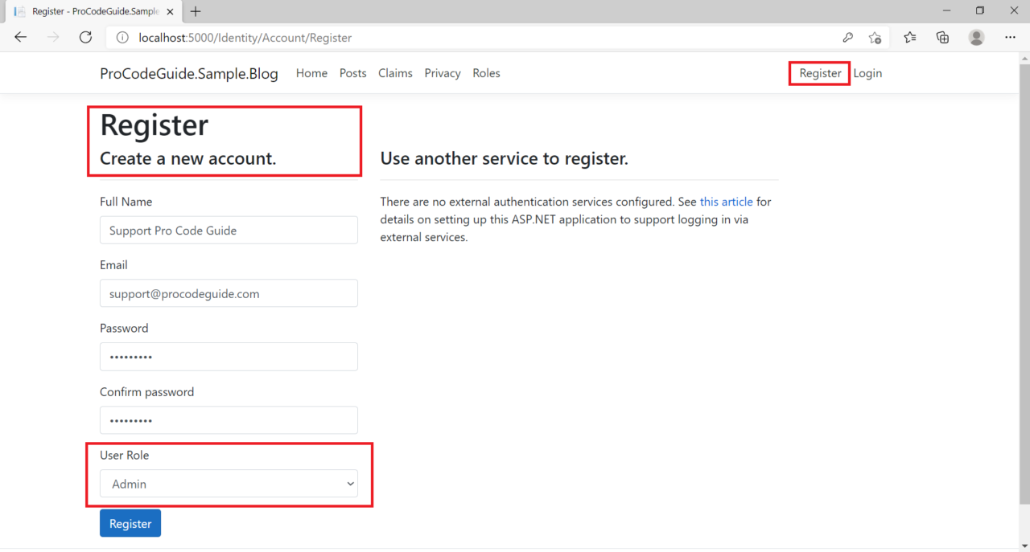Open the Roles page

486,73
